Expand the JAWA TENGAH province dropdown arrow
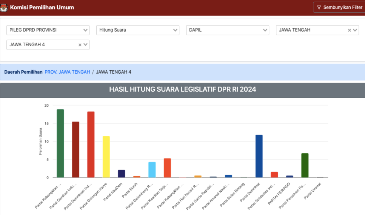365x215 pixels. click(x=355, y=30)
